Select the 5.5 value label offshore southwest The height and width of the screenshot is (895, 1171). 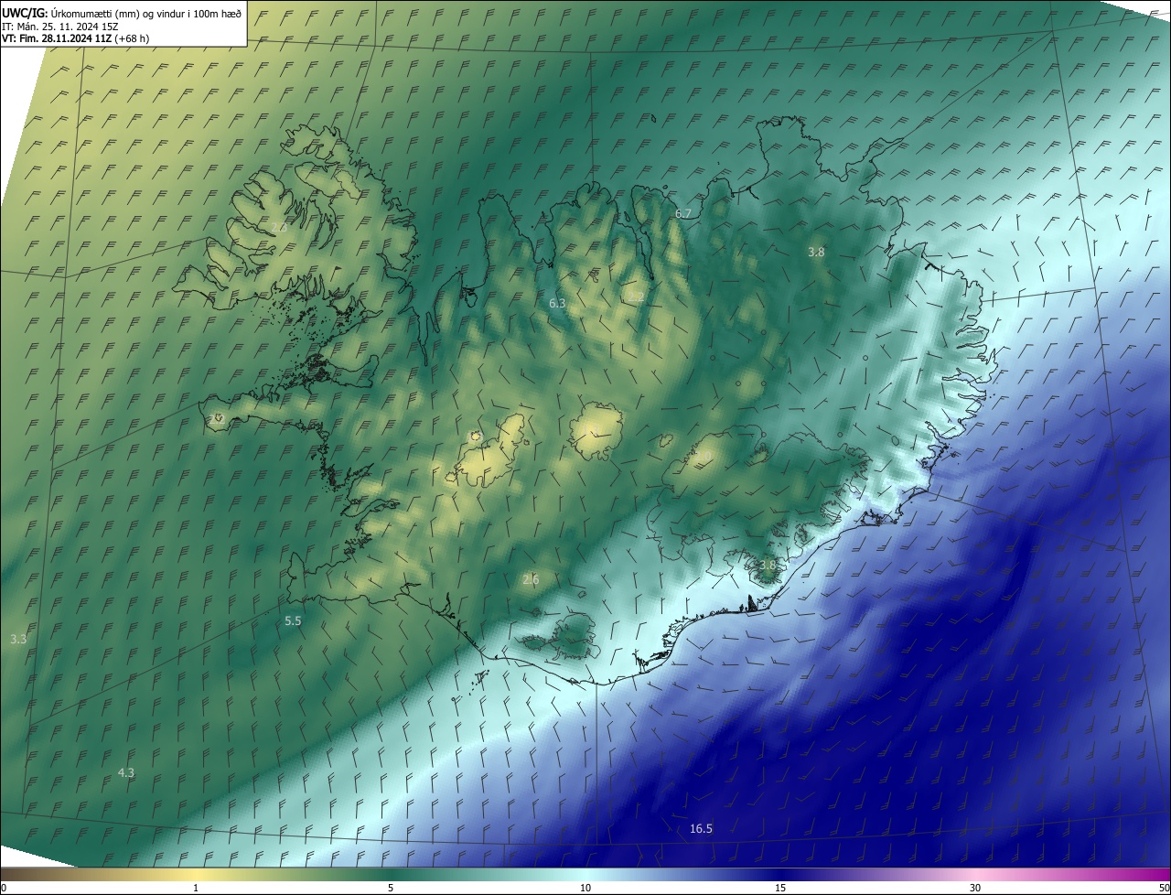[293, 620]
